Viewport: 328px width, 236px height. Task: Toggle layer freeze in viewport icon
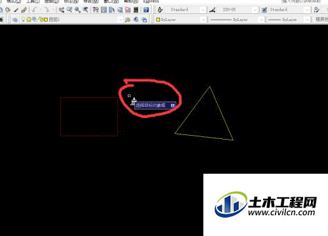pos(35,20)
